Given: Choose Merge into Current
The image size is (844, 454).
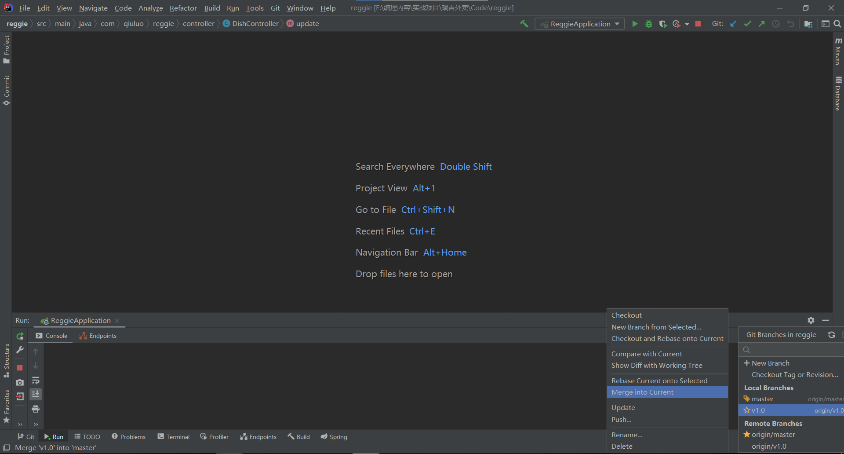Looking at the screenshot, I should coord(667,392).
